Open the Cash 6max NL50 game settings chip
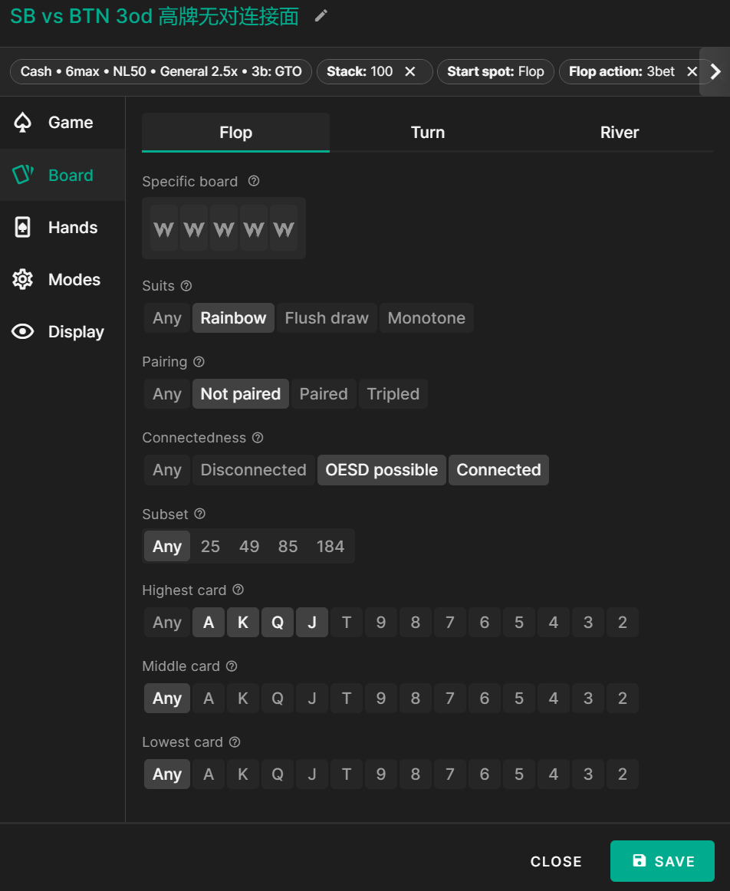This screenshot has width=730, height=891. click(161, 71)
